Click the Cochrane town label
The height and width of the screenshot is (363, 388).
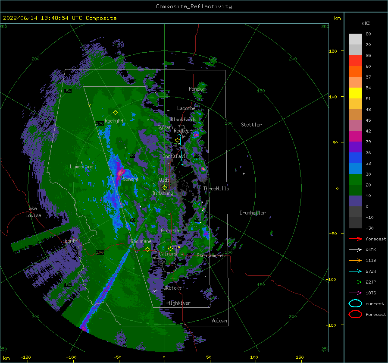(141, 241)
